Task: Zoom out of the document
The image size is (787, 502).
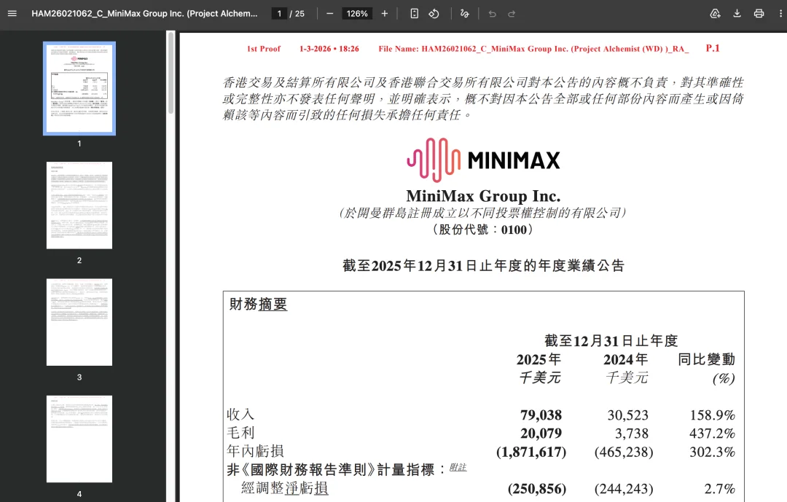Action: pyautogui.click(x=330, y=13)
